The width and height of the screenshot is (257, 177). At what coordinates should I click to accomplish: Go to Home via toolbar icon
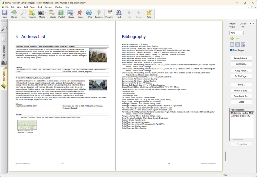[x=14, y=14]
